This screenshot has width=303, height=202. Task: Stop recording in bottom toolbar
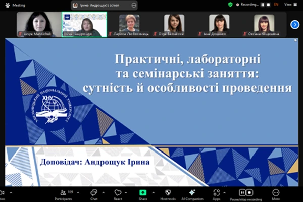pos(249,193)
